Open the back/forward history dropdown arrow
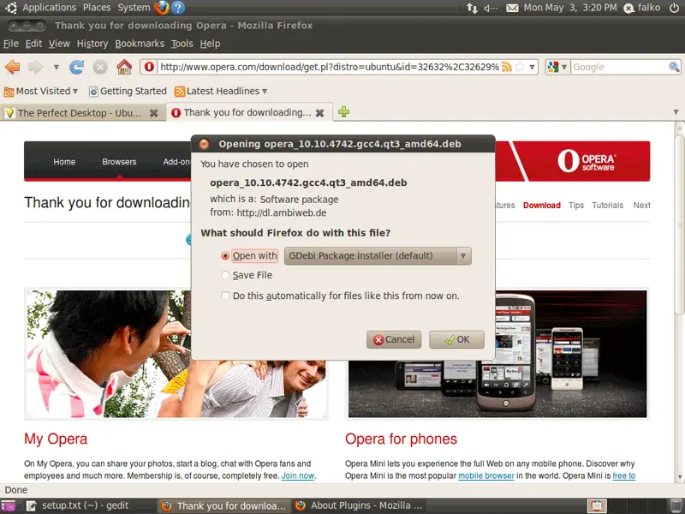685x514 pixels. pyautogui.click(x=56, y=67)
